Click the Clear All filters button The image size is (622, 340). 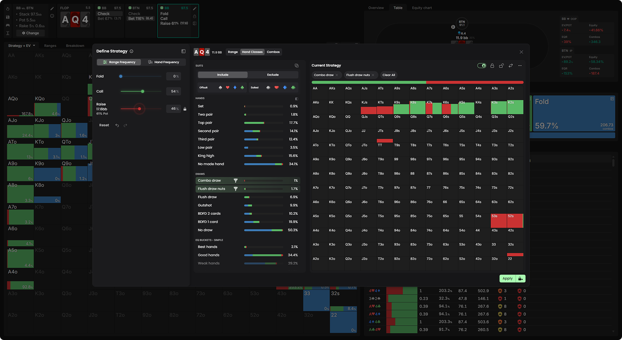click(388, 75)
